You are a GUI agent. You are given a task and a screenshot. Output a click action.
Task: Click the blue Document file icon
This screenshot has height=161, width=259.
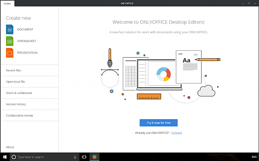10,29
